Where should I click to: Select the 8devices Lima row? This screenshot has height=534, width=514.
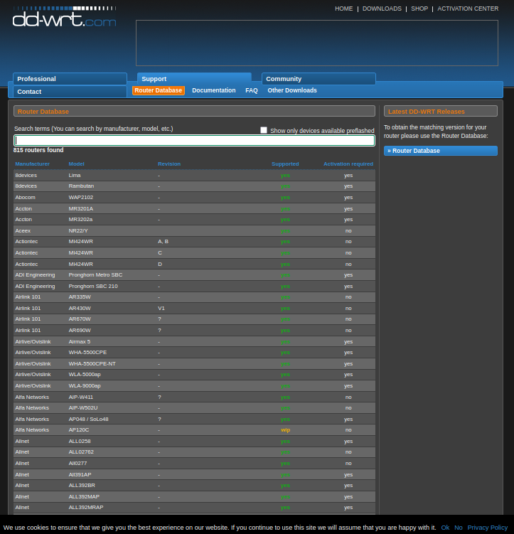click(194, 176)
